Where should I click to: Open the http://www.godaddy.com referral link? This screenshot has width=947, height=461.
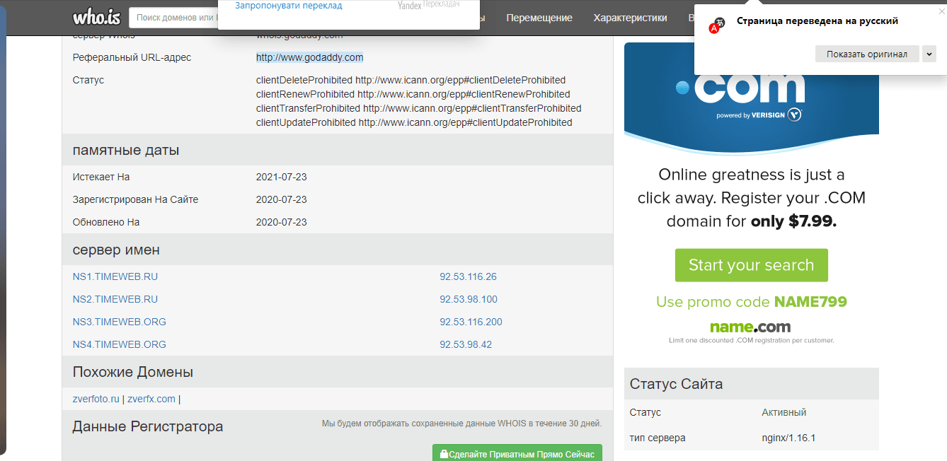pos(309,57)
